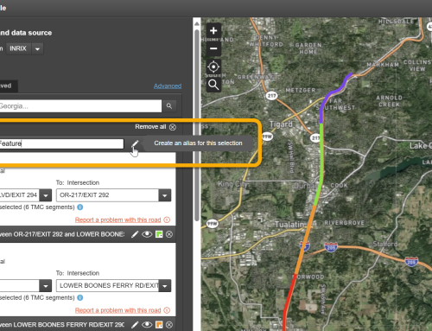The height and width of the screenshot is (331, 432).
Task: Click the King City map label
Action: pyautogui.click(x=232, y=184)
